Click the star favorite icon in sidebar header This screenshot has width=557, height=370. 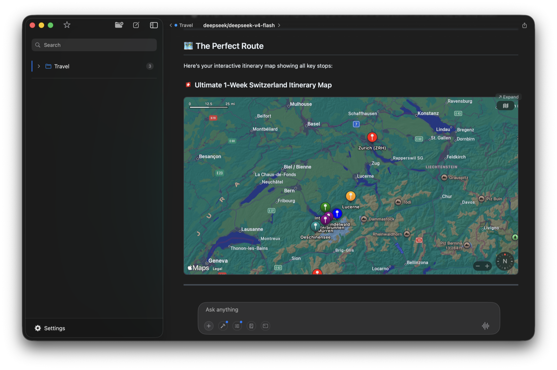67,25
